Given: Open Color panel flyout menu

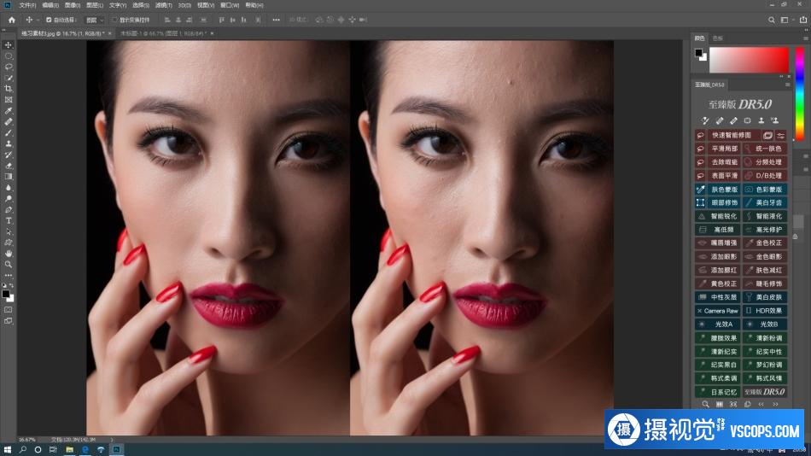Looking at the screenshot, I should (x=805, y=38).
